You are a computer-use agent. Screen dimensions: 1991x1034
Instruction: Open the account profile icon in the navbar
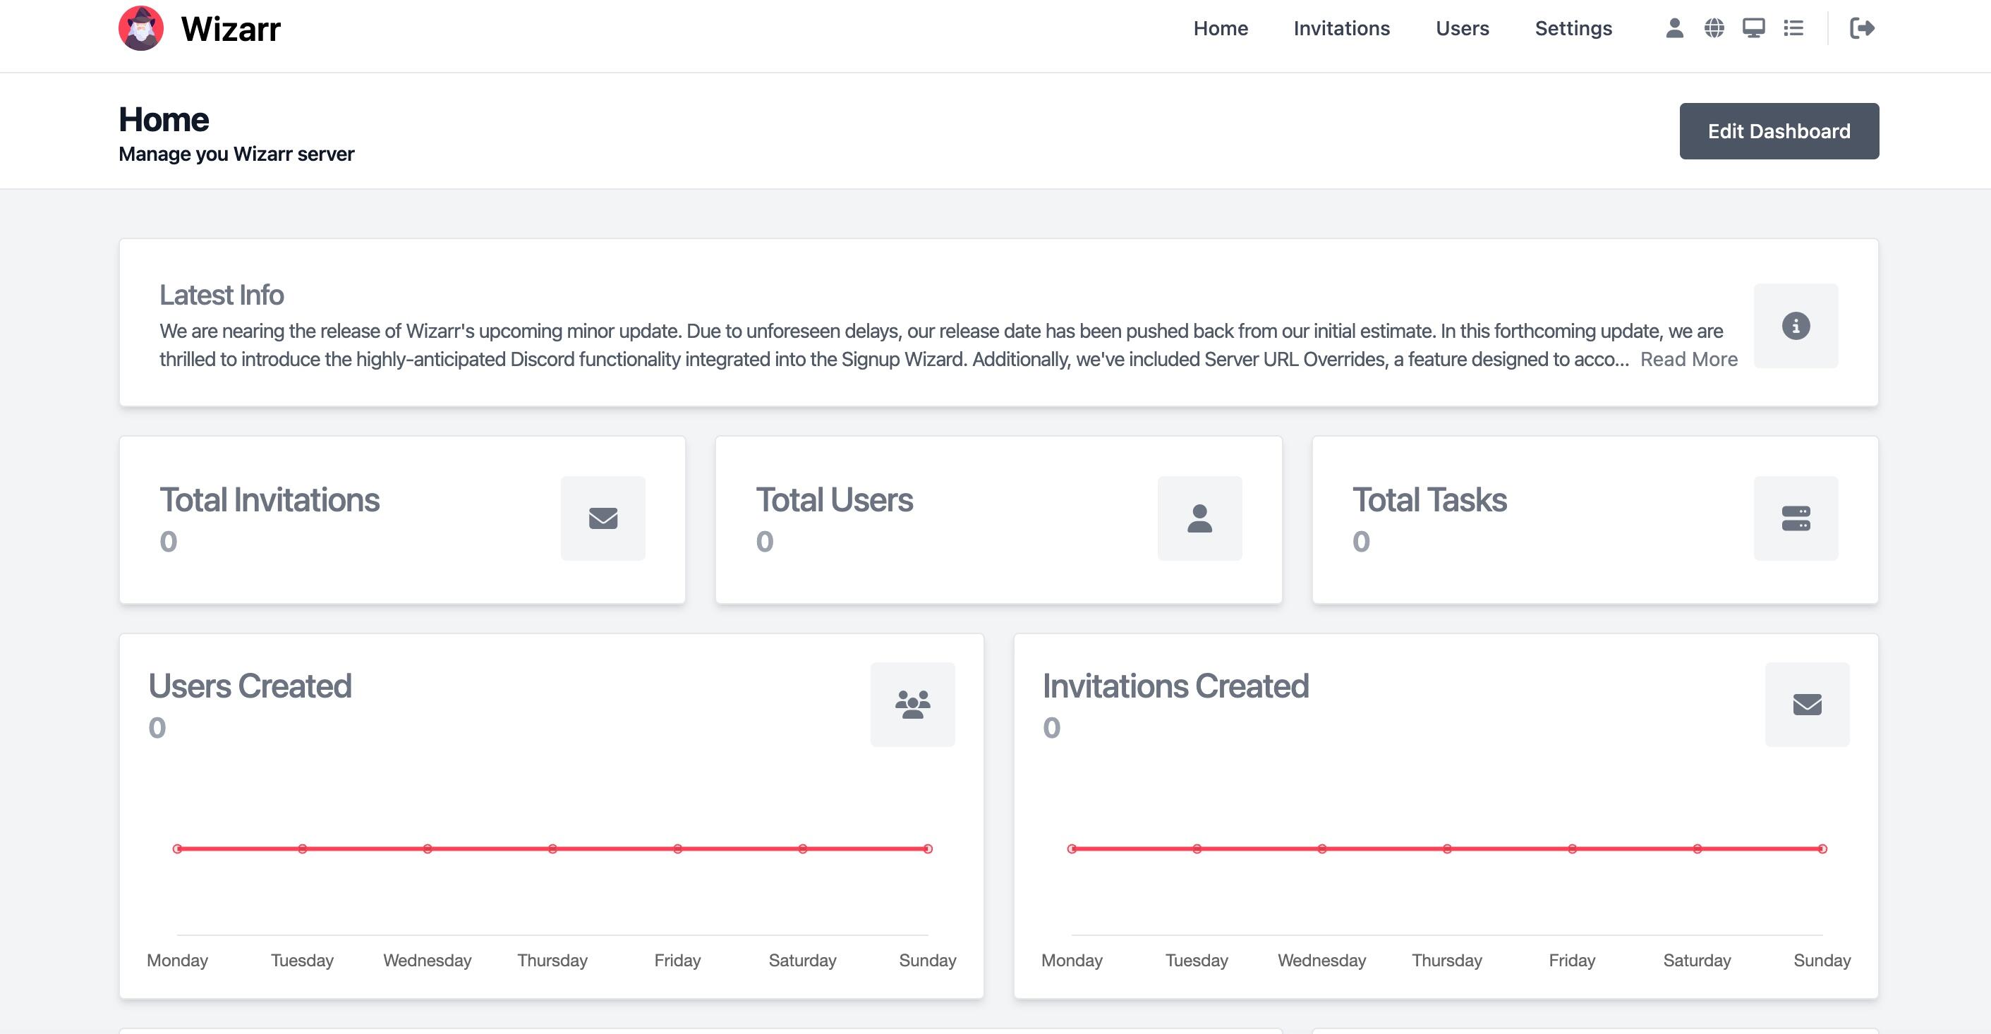point(1674,29)
